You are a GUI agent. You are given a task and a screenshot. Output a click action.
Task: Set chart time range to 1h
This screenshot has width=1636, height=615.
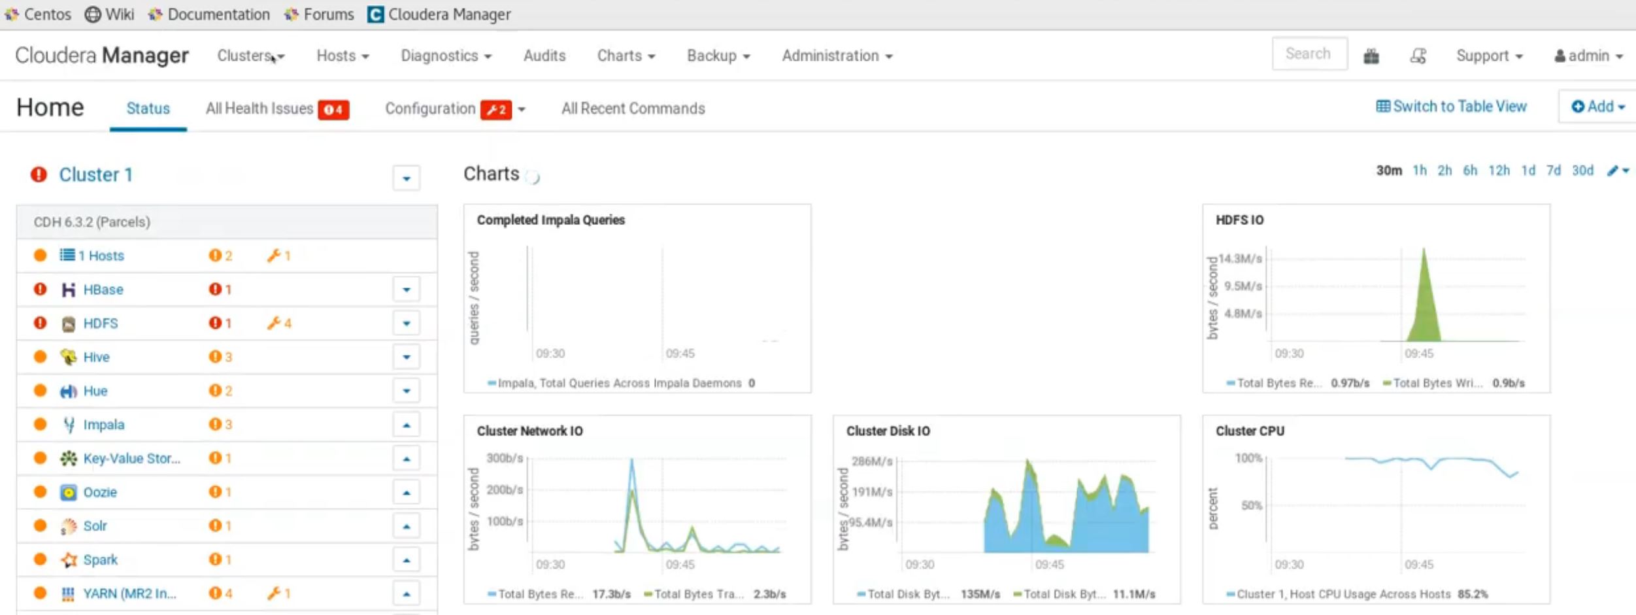(x=1419, y=171)
